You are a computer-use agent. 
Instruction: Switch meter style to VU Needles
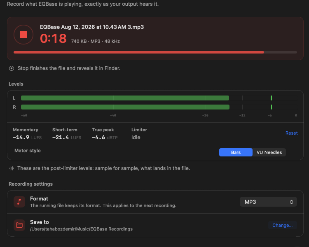tap(269, 152)
